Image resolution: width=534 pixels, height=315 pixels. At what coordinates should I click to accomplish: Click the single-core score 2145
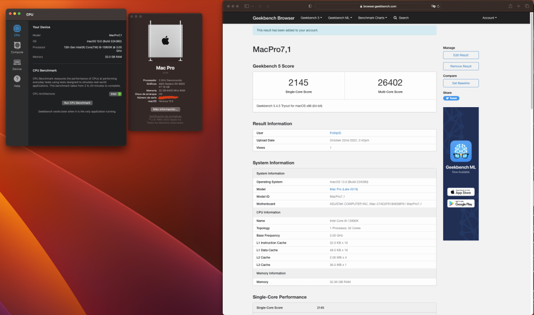299,83
